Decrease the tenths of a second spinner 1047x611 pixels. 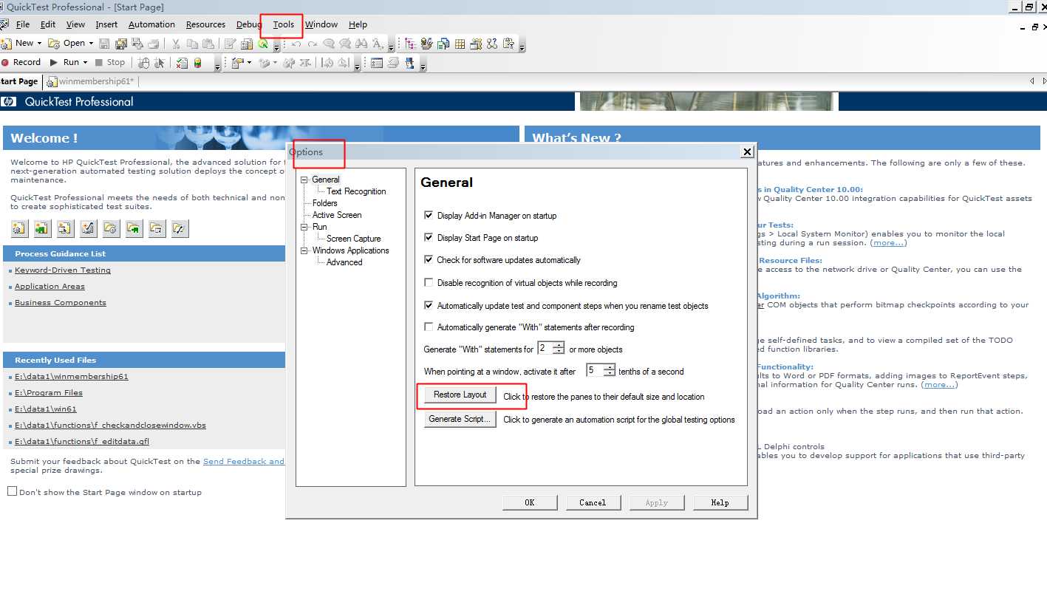click(x=610, y=373)
